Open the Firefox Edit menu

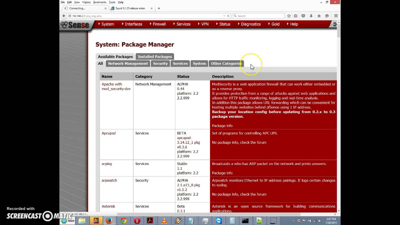69,2
